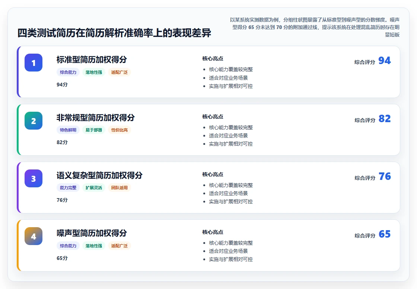Click the large 82 score value
This screenshot has width=417, height=289.
click(x=385, y=119)
